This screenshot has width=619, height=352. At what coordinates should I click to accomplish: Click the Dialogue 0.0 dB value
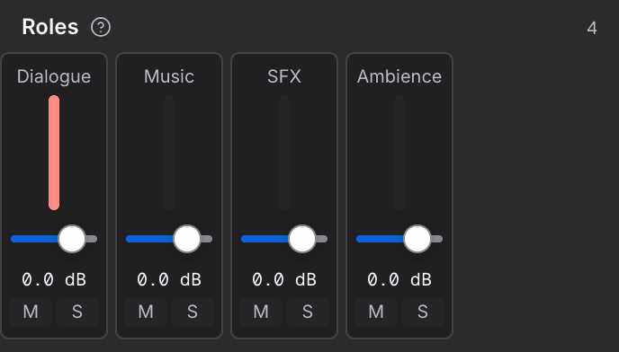coord(54,280)
